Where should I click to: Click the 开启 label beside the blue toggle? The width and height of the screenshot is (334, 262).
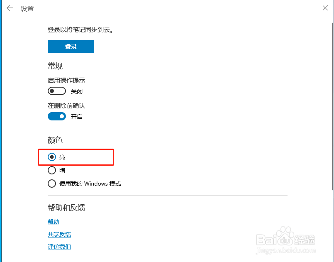(x=77, y=116)
